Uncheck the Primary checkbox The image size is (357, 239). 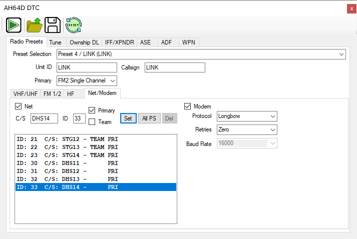[92, 110]
